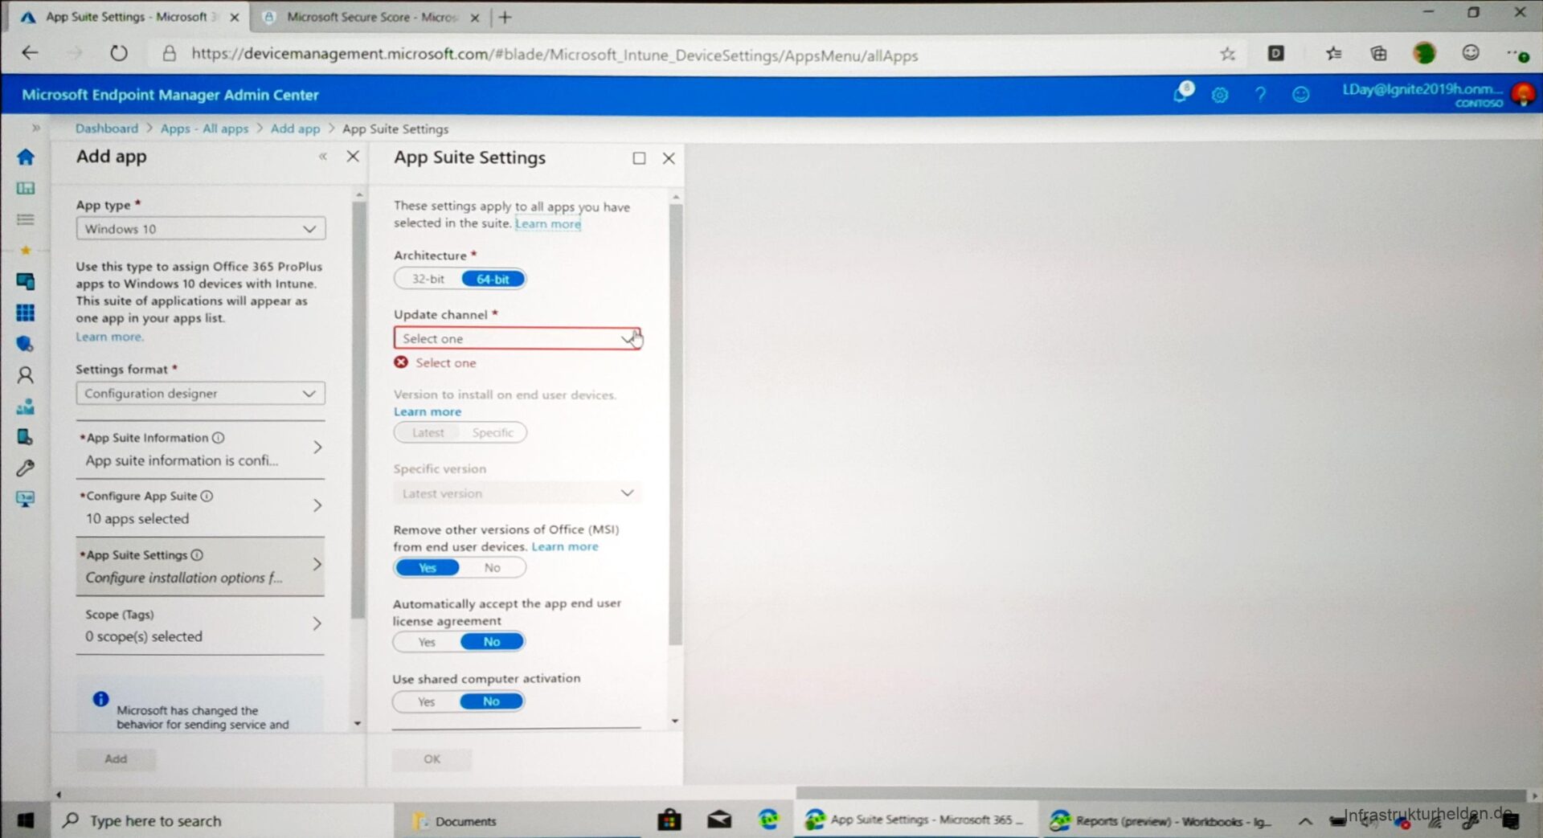This screenshot has width=1543, height=838.
Task: Open Tenant administration icon in sidebar
Action: tap(26, 437)
